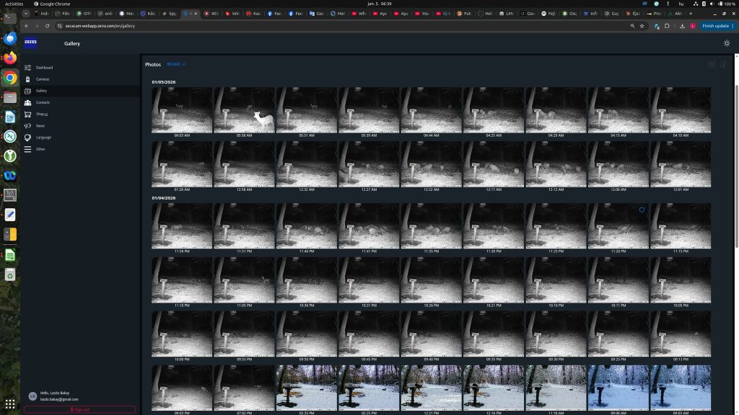
Task: Click the Sign out button
Action: click(79, 409)
